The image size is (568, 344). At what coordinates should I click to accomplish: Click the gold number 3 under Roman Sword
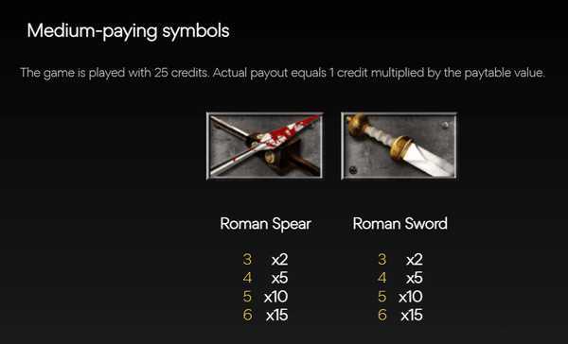point(382,259)
